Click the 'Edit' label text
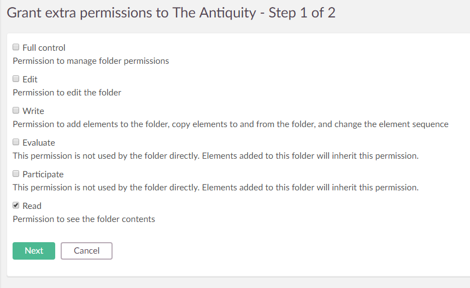 pos(30,80)
